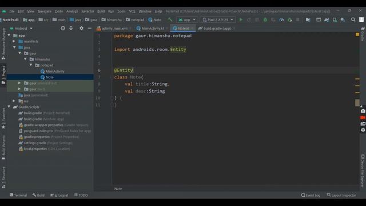
Task: Toggle the Structure side tab
Action: pos(3,177)
